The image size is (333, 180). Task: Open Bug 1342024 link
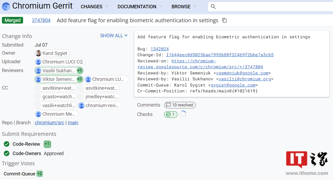pyautogui.click(x=160, y=49)
